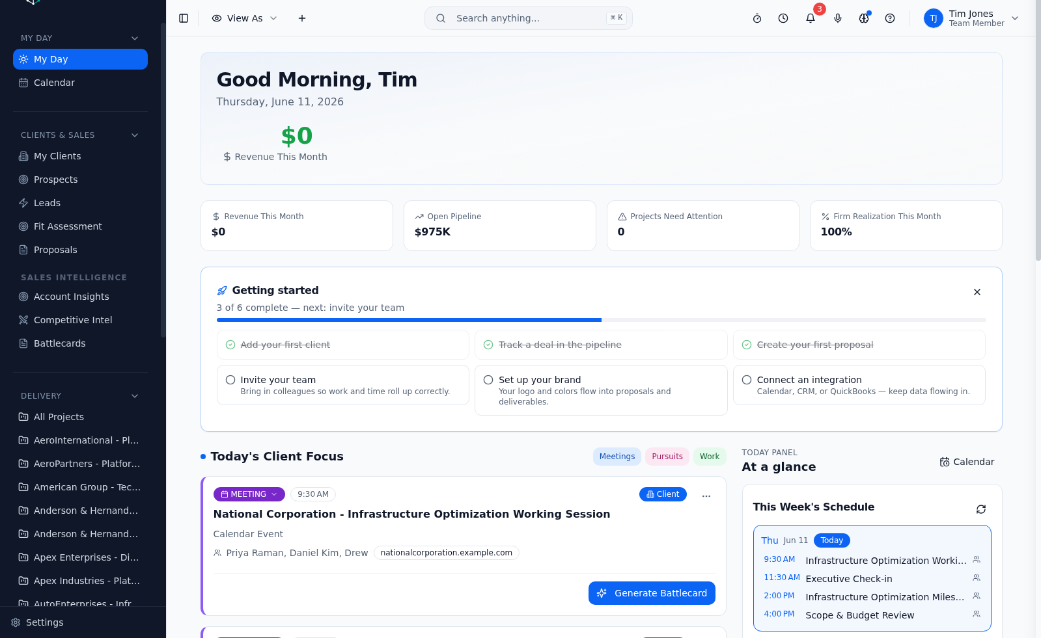Open the clock history icon

click(783, 18)
